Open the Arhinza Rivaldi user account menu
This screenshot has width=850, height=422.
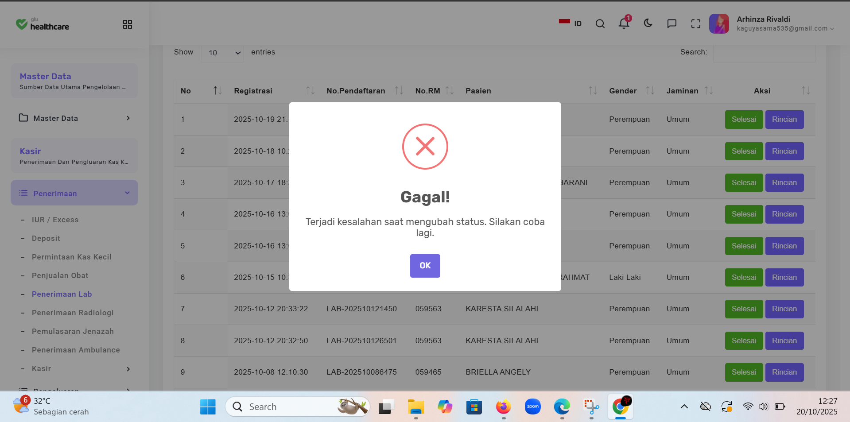[772, 24]
